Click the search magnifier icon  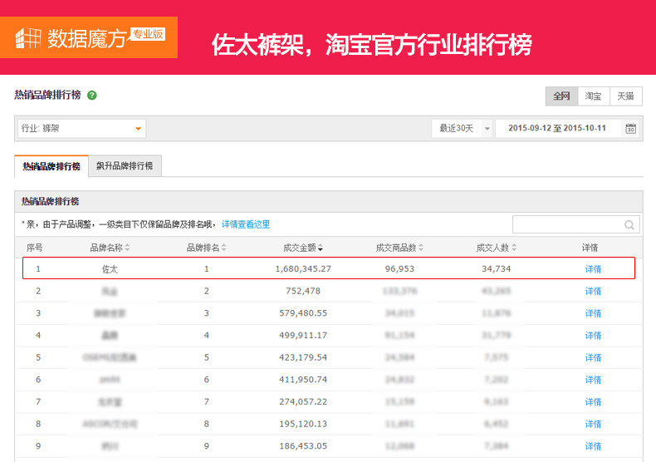pyautogui.click(x=629, y=224)
